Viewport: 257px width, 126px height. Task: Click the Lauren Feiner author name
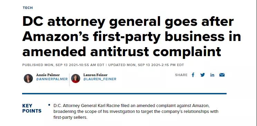(95, 75)
